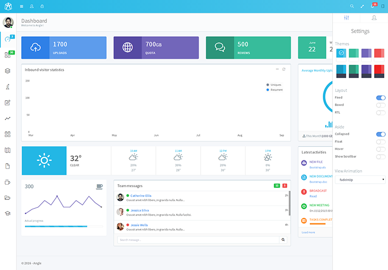
Task: Open the line chart icon in sidebar
Action: point(8,118)
